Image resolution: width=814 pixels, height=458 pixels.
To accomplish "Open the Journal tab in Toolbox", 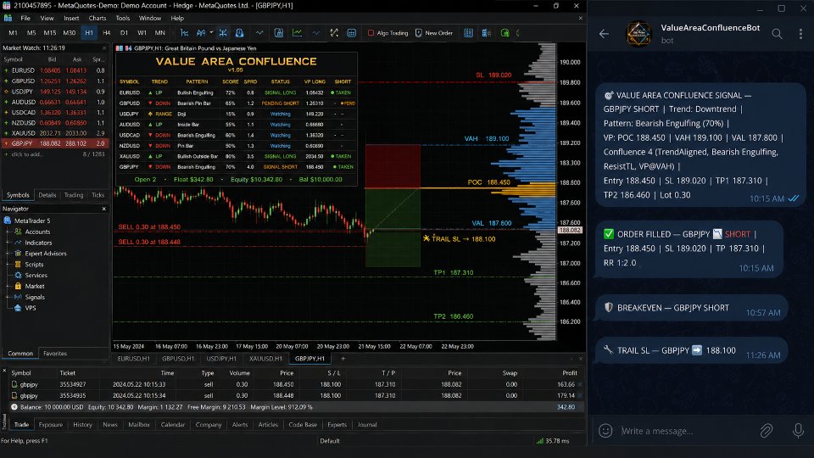I will click(x=367, y=425).
